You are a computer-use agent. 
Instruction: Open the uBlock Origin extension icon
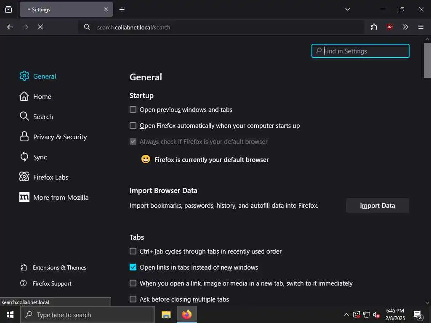tap(389, 27)
